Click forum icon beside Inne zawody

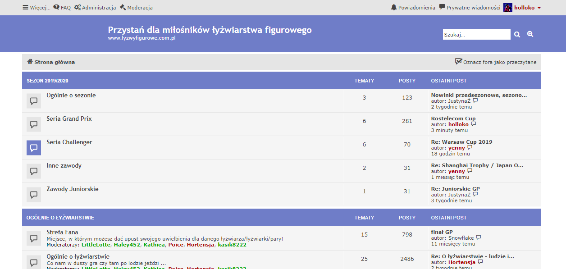pyautogui.click(x=34, y=171)
